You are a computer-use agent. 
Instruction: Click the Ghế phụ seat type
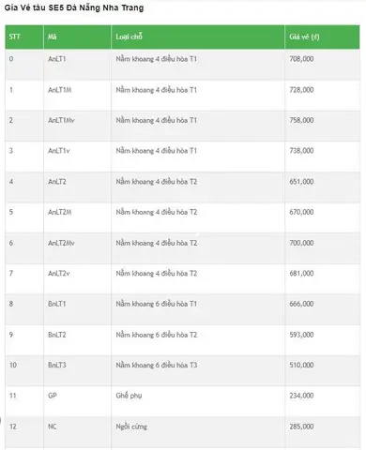[129, 396]
